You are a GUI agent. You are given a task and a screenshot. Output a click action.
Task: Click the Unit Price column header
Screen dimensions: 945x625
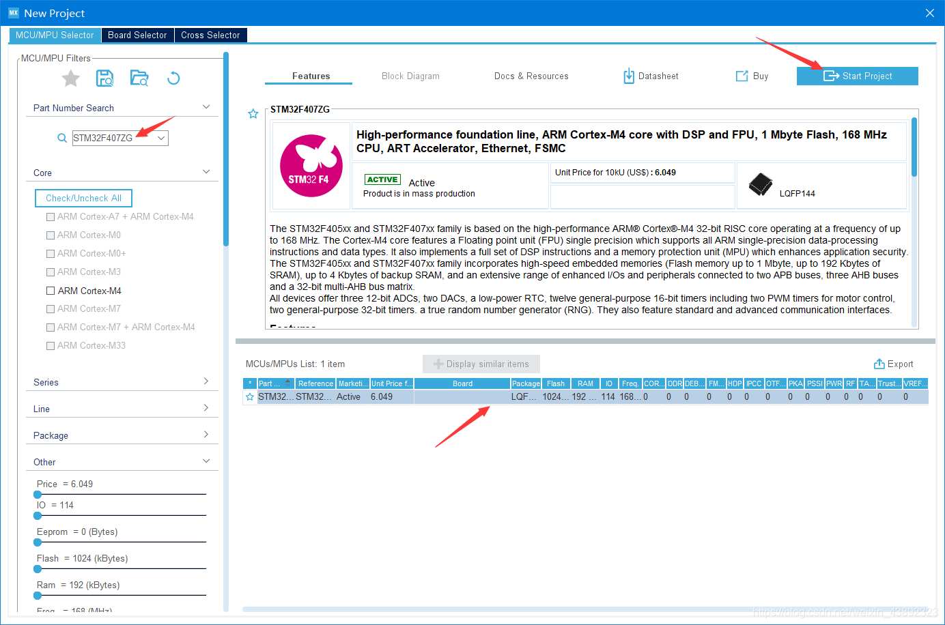click(x=391, y=383)
